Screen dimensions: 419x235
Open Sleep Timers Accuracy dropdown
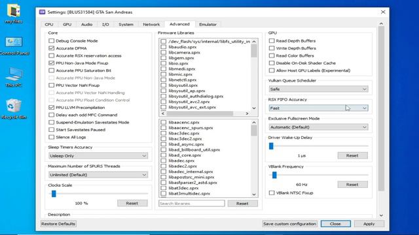[98, 155]
